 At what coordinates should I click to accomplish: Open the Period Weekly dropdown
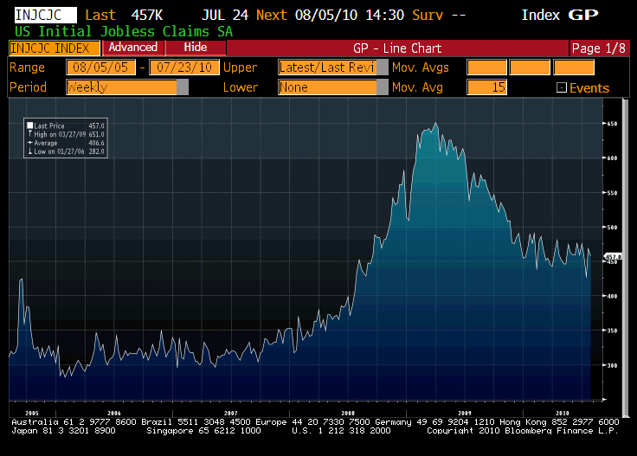tap(126, 87)
